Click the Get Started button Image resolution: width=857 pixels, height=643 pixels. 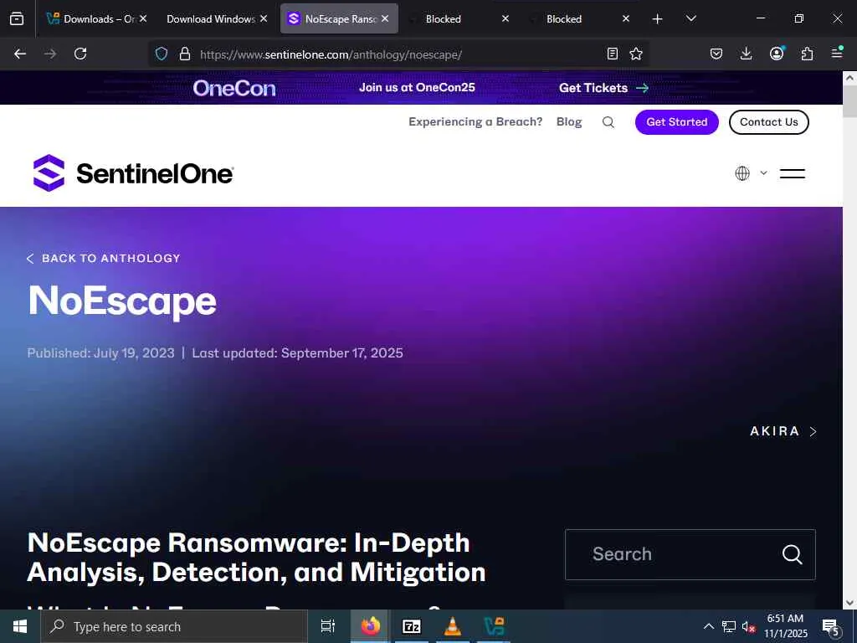pyautogui.click(x=676, y=122)
